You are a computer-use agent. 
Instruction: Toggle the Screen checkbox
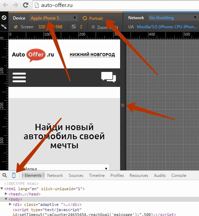pos(16,27)
